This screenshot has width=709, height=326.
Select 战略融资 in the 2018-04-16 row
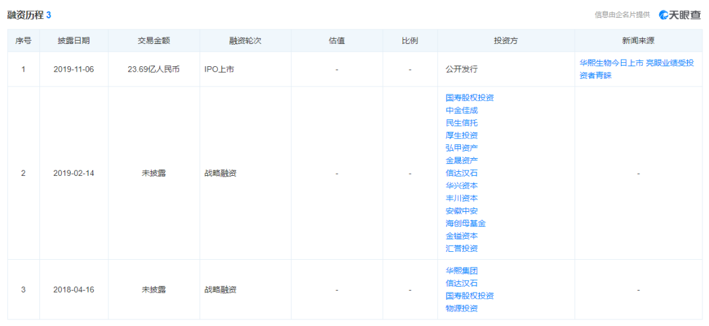(x=221, y=290)
